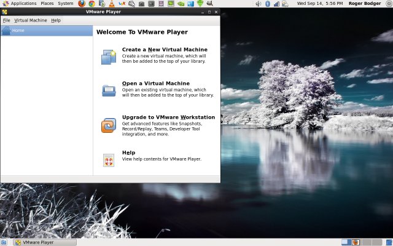Image resolution: width=393 pixels, height=246 pixels.
Task: Click the camera screenshot launcher icon
Action: click(142, 4)
